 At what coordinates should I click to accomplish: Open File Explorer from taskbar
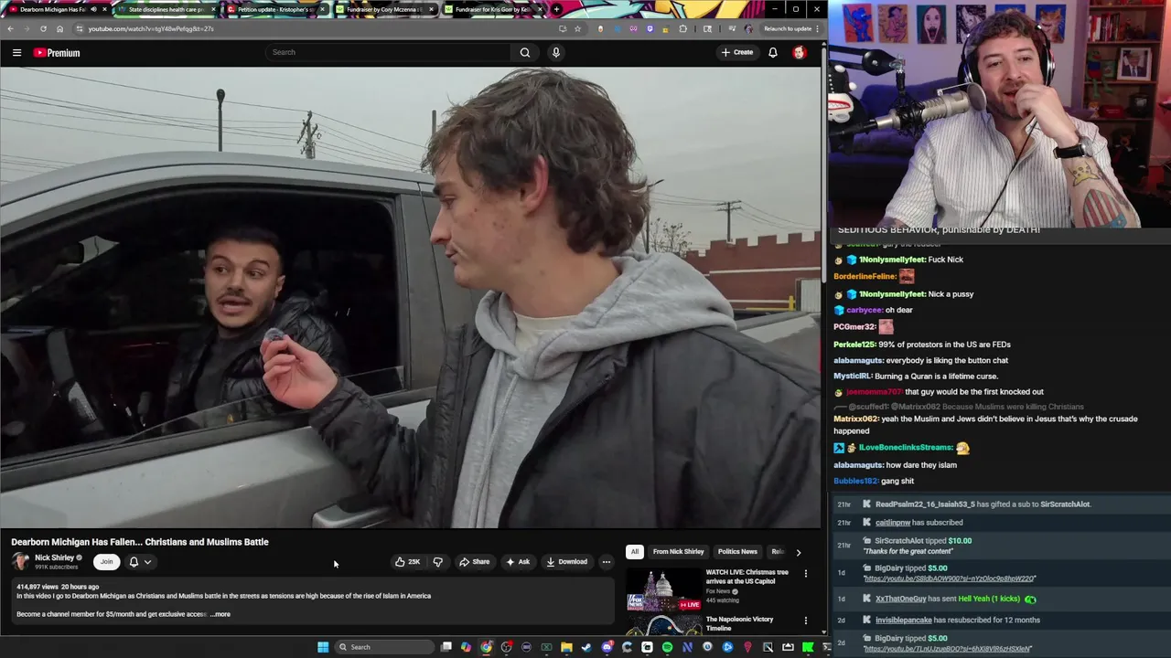(566, 647)
